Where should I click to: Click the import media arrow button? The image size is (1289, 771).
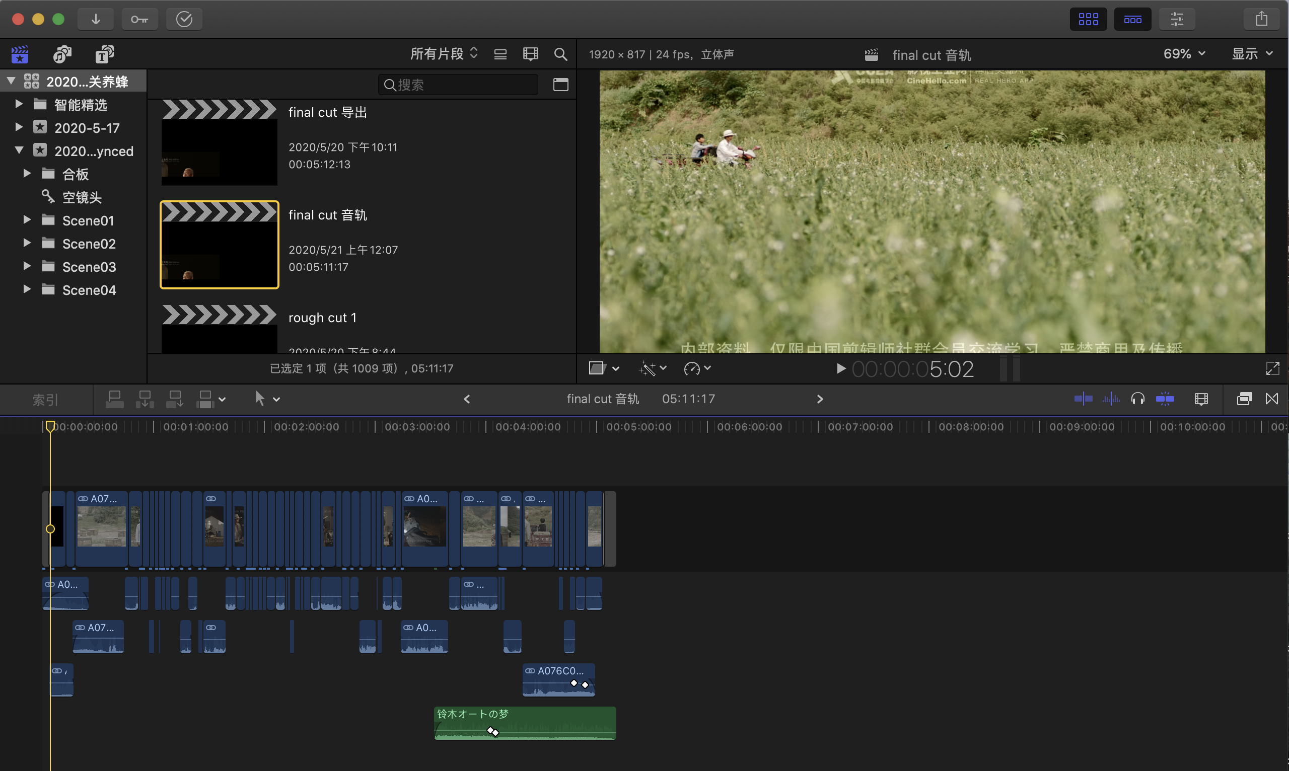(x=96, y=19)
